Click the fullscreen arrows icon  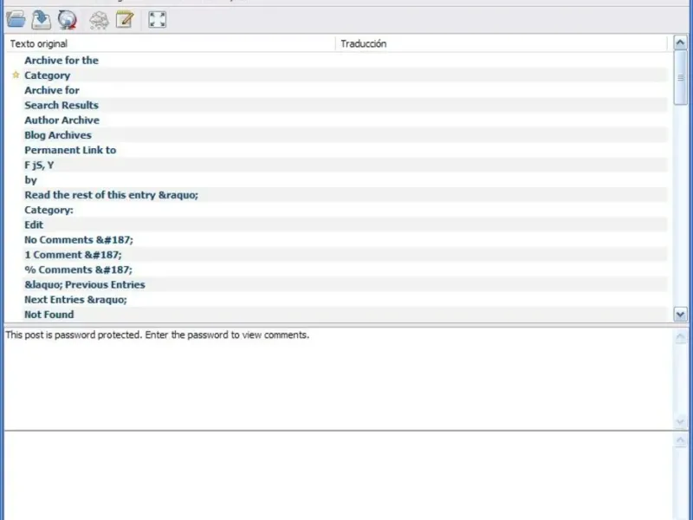click(x=158, y=20)
